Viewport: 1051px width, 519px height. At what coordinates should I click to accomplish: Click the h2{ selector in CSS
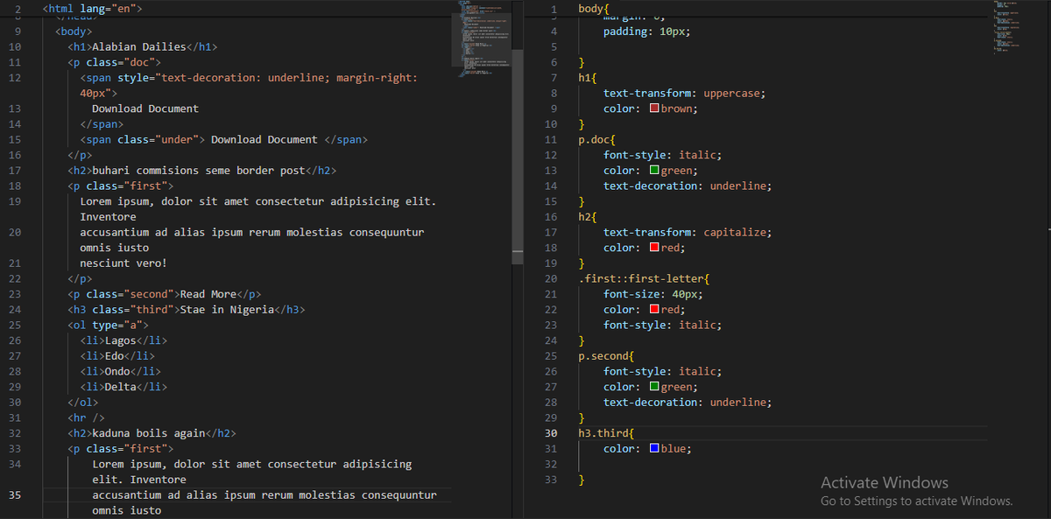[x=587, y=217]
